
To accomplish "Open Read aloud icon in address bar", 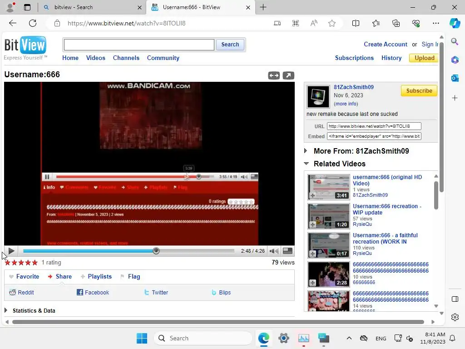I will pos(314,23).
